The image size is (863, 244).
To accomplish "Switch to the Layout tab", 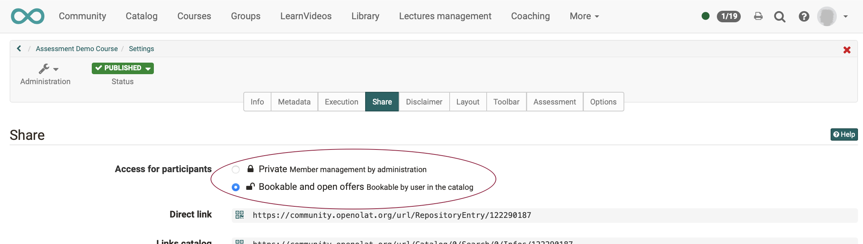I will 468,102.
